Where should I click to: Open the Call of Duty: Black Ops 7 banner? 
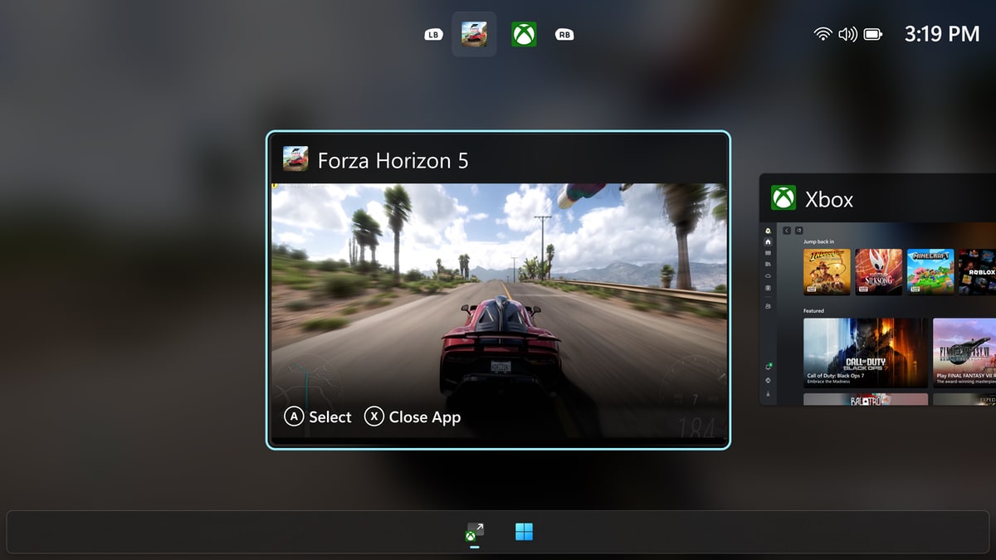pyautogui.click(x=865, y=353)
